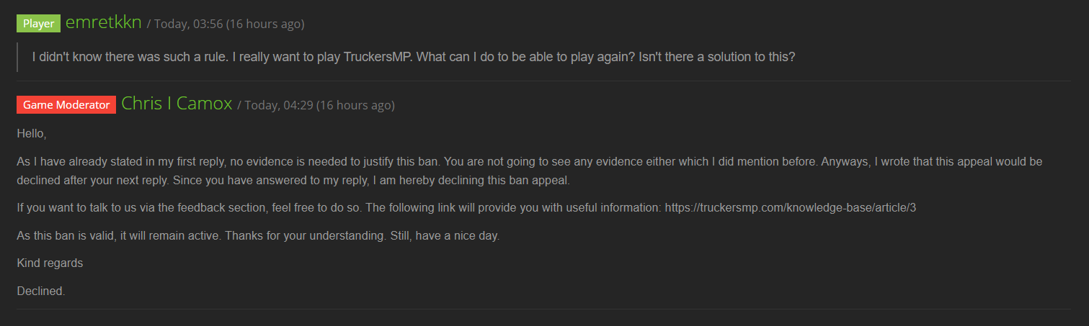The height and width of the screenshot is (326, 1089).
Task: Click the "Kind regards" sign-off
Action: tap(50, 263)
